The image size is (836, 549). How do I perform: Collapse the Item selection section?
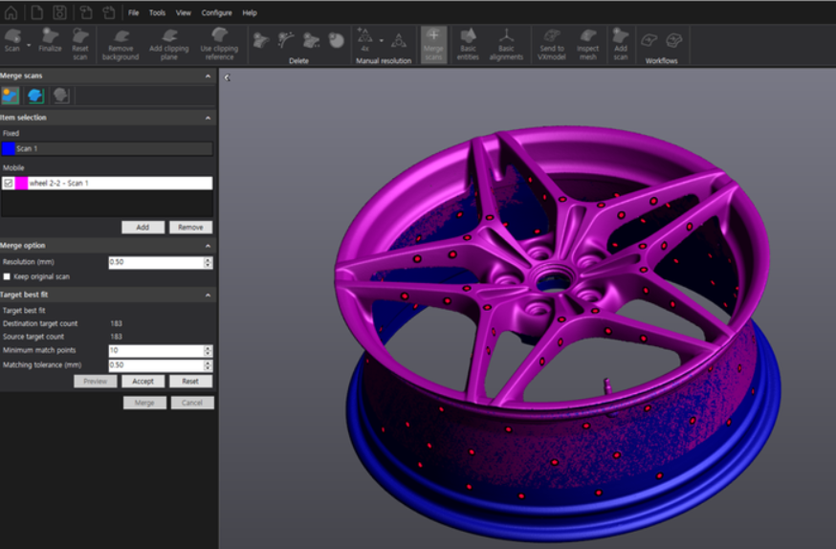point(209,118)
